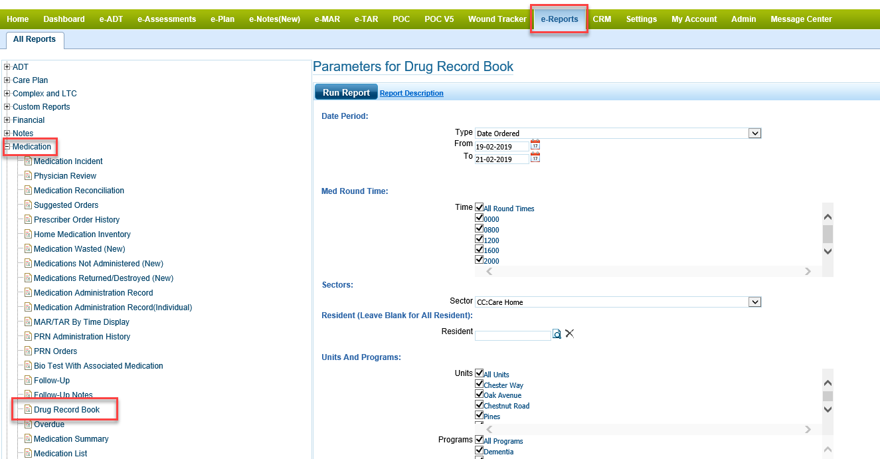Screen dimensions: 880x459
Task: Uncheck the 2000 round time
Action: [x=479, y=260]
